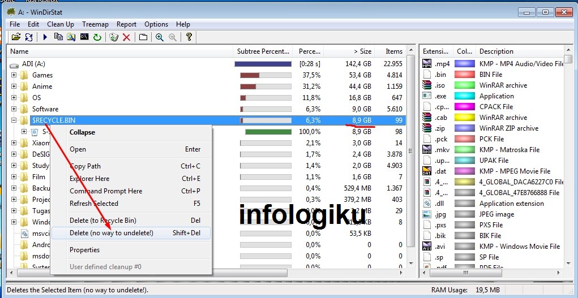Click the .avi KMP file icon
This screenshot has width=578, height=298.
tap(427, 246)
